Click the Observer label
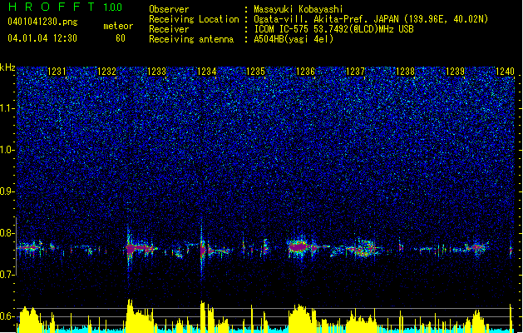 click(169, 9)
